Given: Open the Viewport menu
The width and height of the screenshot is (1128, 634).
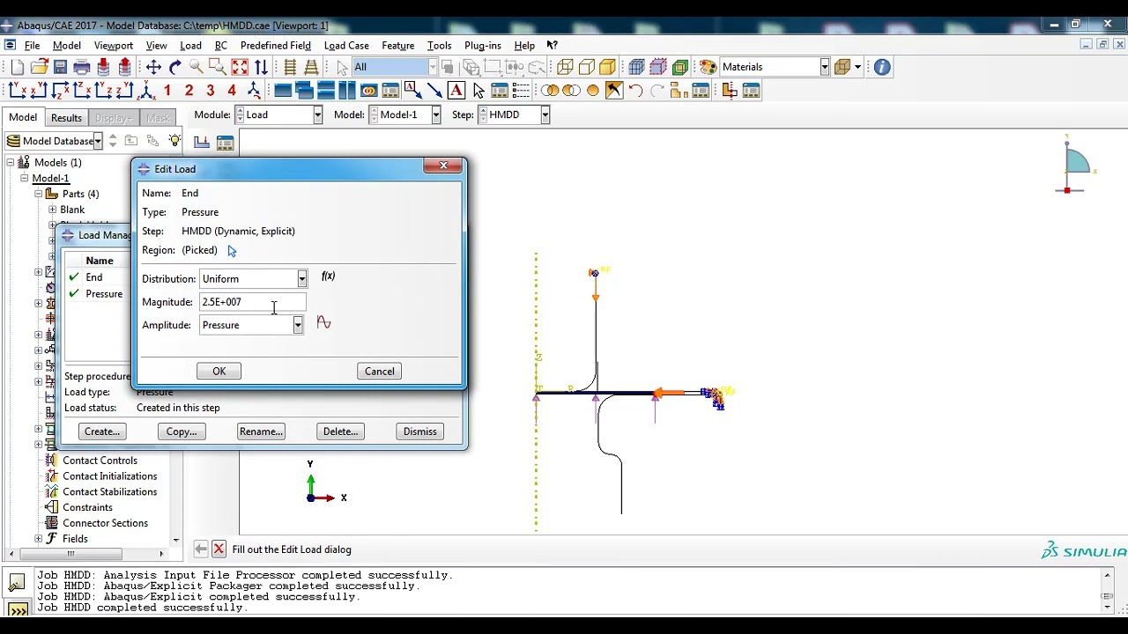Looking at the screenshot, I should pos(114,46).
